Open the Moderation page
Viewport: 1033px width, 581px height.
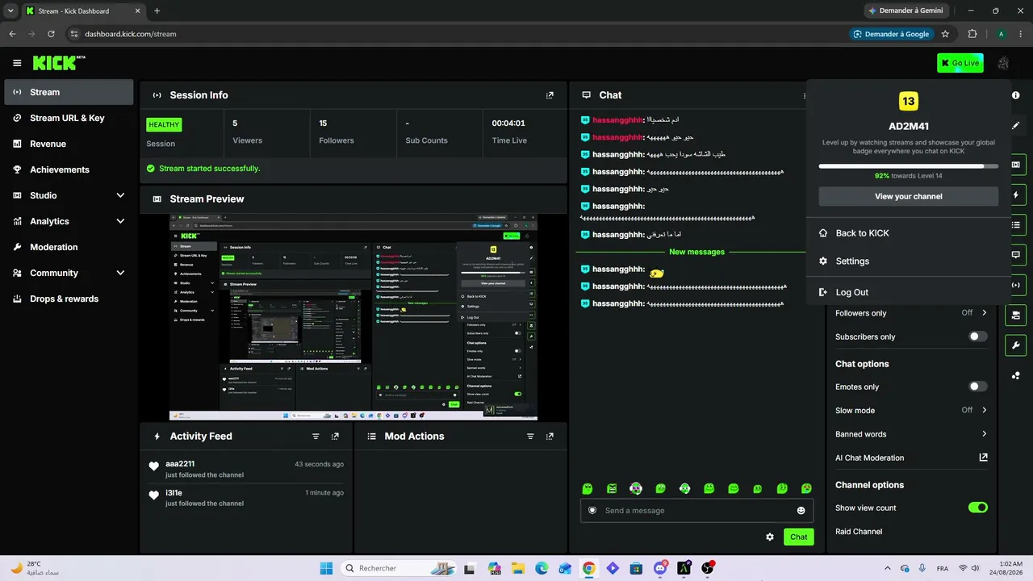pyautogui.click(x=69, y=247)
